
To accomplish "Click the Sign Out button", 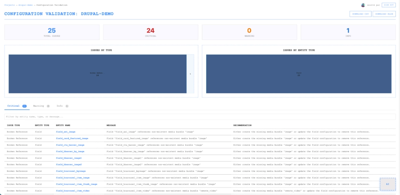I will tap(388, 5).
